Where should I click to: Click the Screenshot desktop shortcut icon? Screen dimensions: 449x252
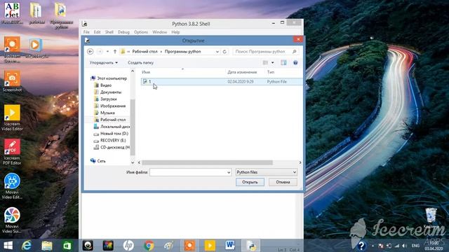pos(12,81)
